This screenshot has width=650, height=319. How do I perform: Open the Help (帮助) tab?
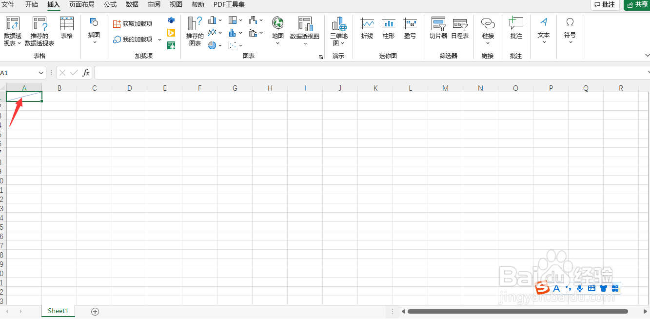(198, 4)
